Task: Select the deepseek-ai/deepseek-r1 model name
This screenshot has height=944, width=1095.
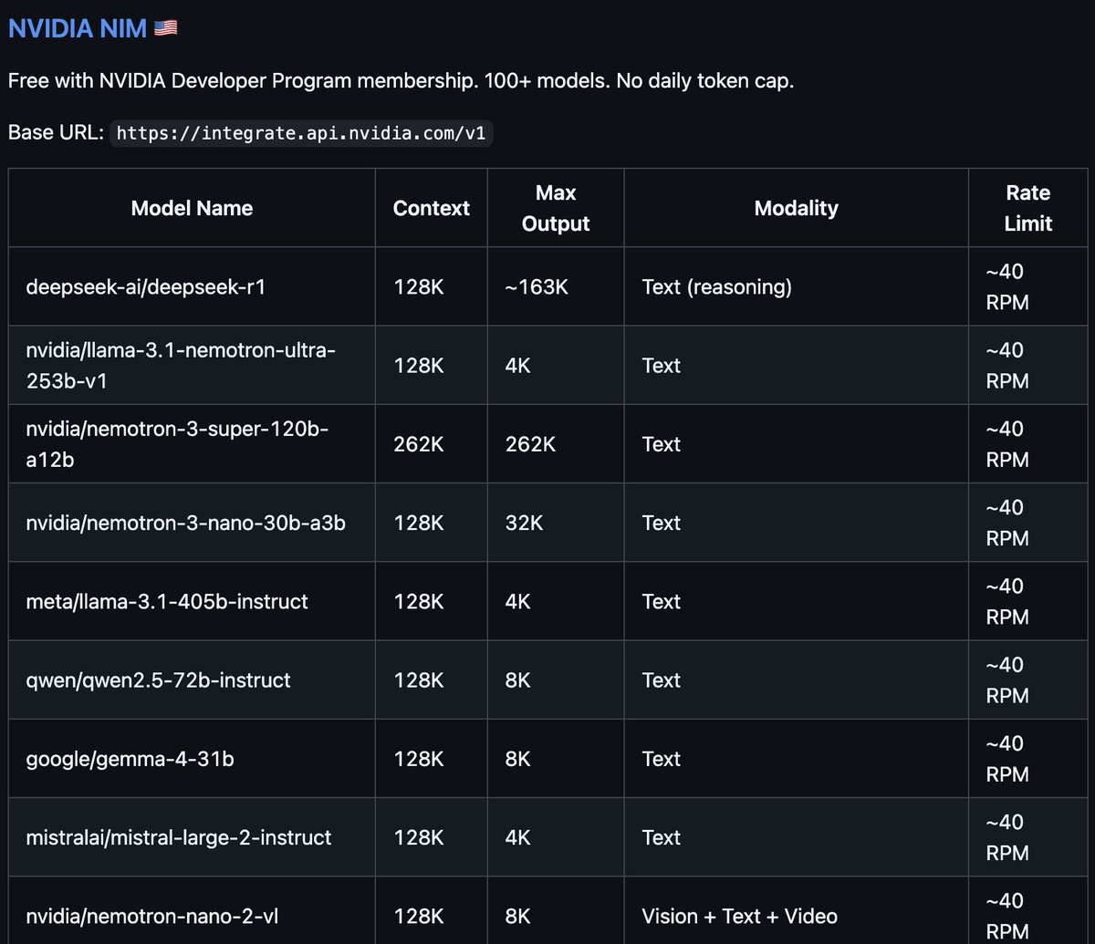Action: coord(146,286)
